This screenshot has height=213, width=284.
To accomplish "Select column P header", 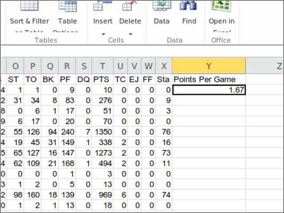I will [32, 66].
